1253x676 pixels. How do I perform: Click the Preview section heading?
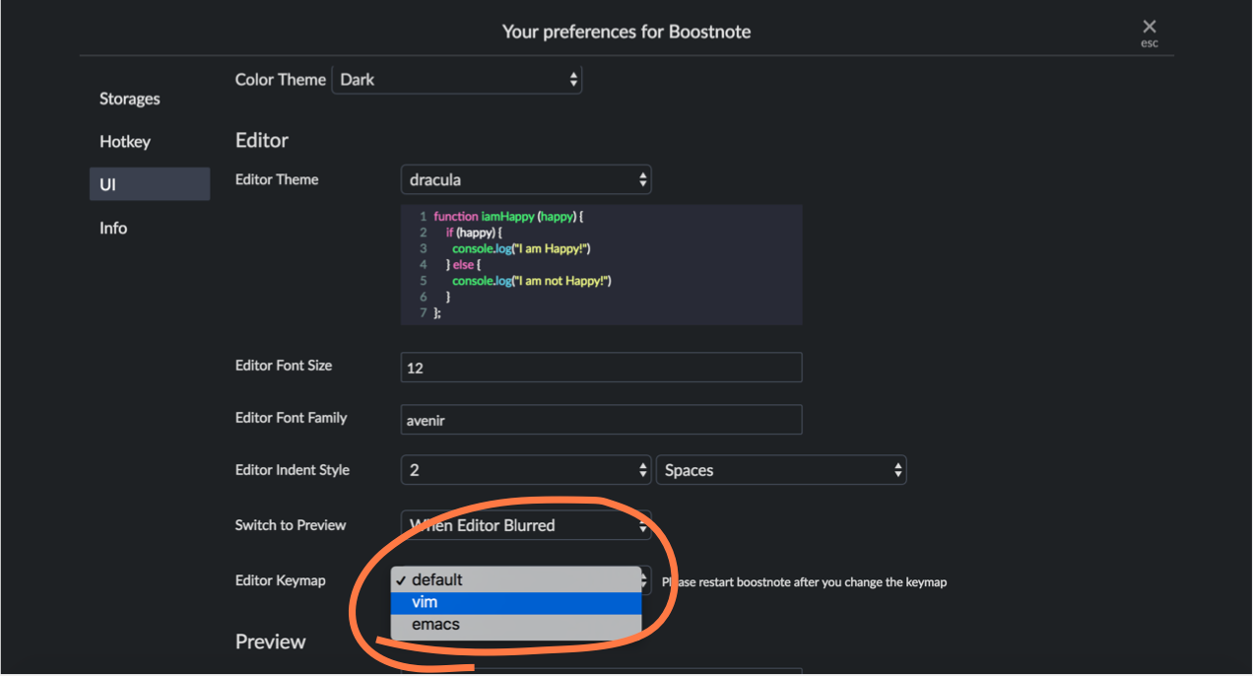coord(271,642)
